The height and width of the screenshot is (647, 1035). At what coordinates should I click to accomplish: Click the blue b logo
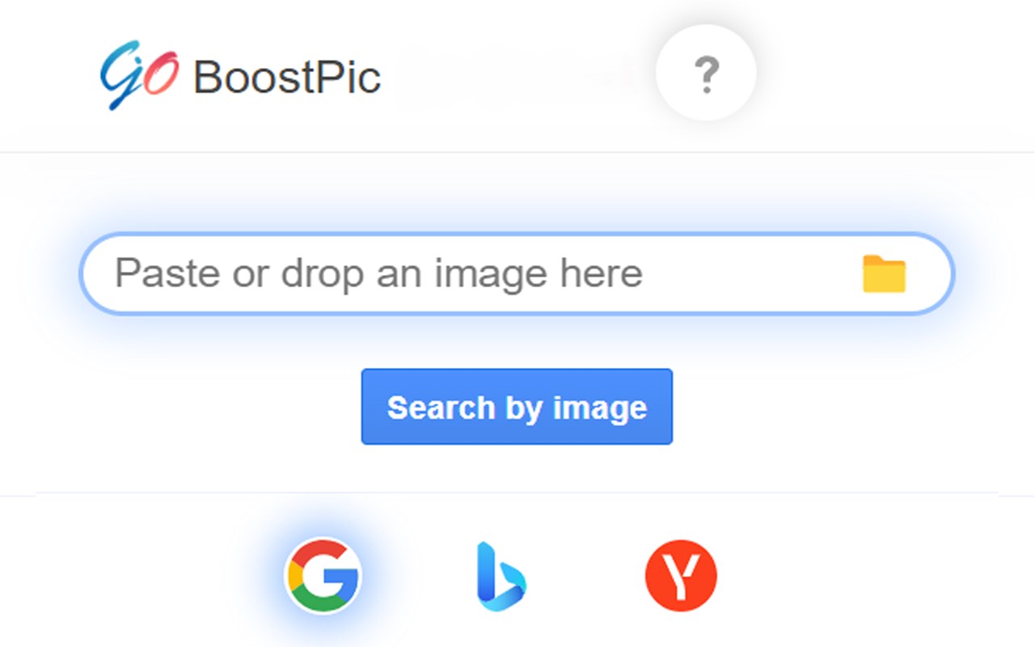click(x=501, y=576)
